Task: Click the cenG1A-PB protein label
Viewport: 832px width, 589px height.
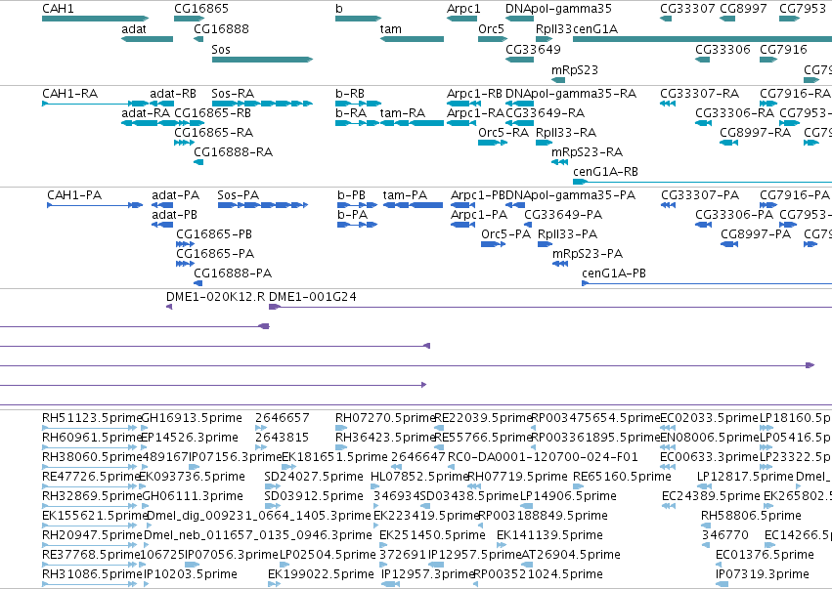Action: tap(614, 273)
